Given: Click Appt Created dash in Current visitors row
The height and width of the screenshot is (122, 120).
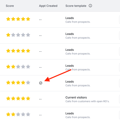Looking at the screenshot, I should click(x=40, y=99).
